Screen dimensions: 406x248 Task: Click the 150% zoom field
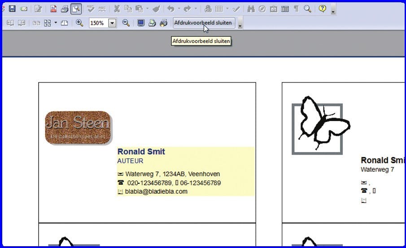98,23
